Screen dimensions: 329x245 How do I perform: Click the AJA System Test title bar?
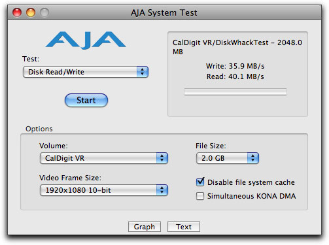(x=164, y=12)
